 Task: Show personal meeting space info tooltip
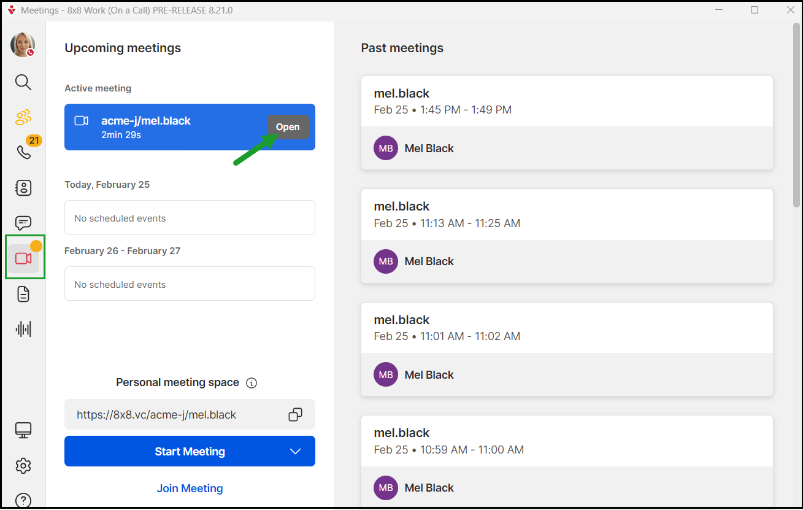click(x=252, y=383)
